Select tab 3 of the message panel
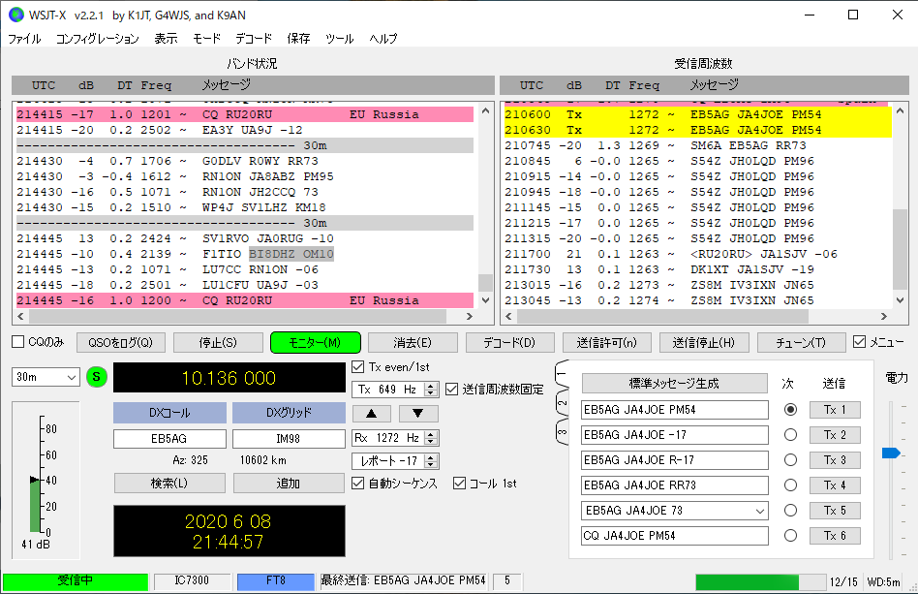Screen dimensions: 918x594 coord(562,432)
